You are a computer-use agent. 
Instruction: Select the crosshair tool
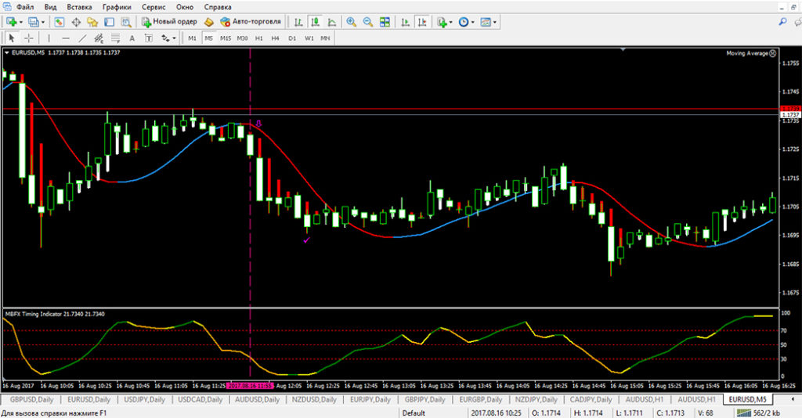[29, 38]
